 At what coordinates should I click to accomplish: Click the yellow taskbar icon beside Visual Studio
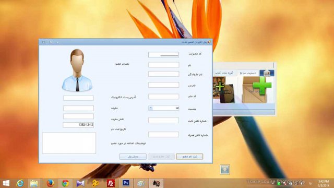tap(96, 183)
